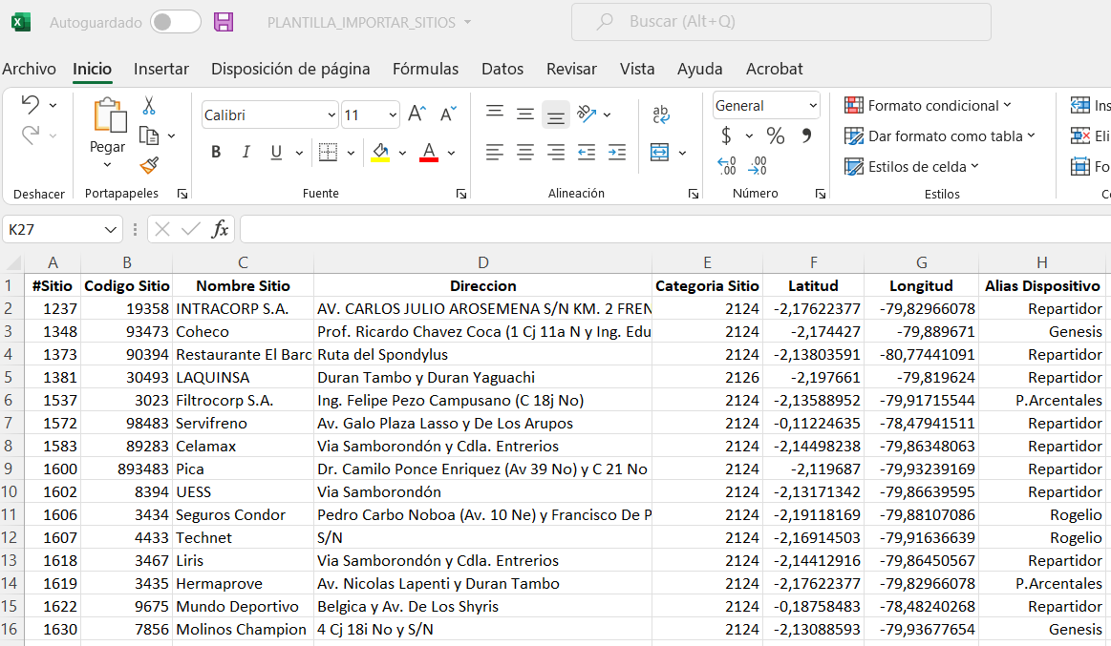The width and height of the screenshot is (1111, 646).
Task: Click the increase decimals icon
Action: pos(727,166)
